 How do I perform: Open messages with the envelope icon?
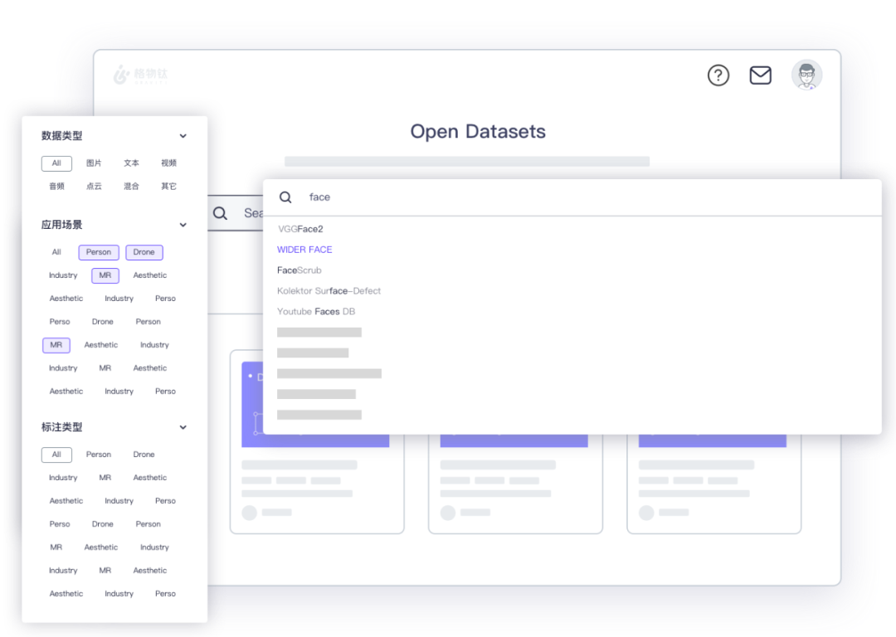760,75
